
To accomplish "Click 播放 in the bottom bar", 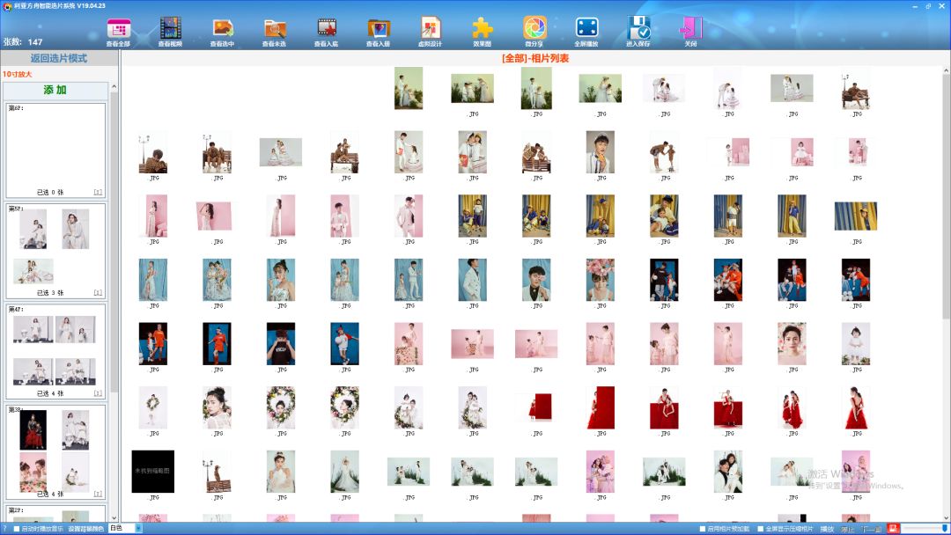I will tap(827, 529).
